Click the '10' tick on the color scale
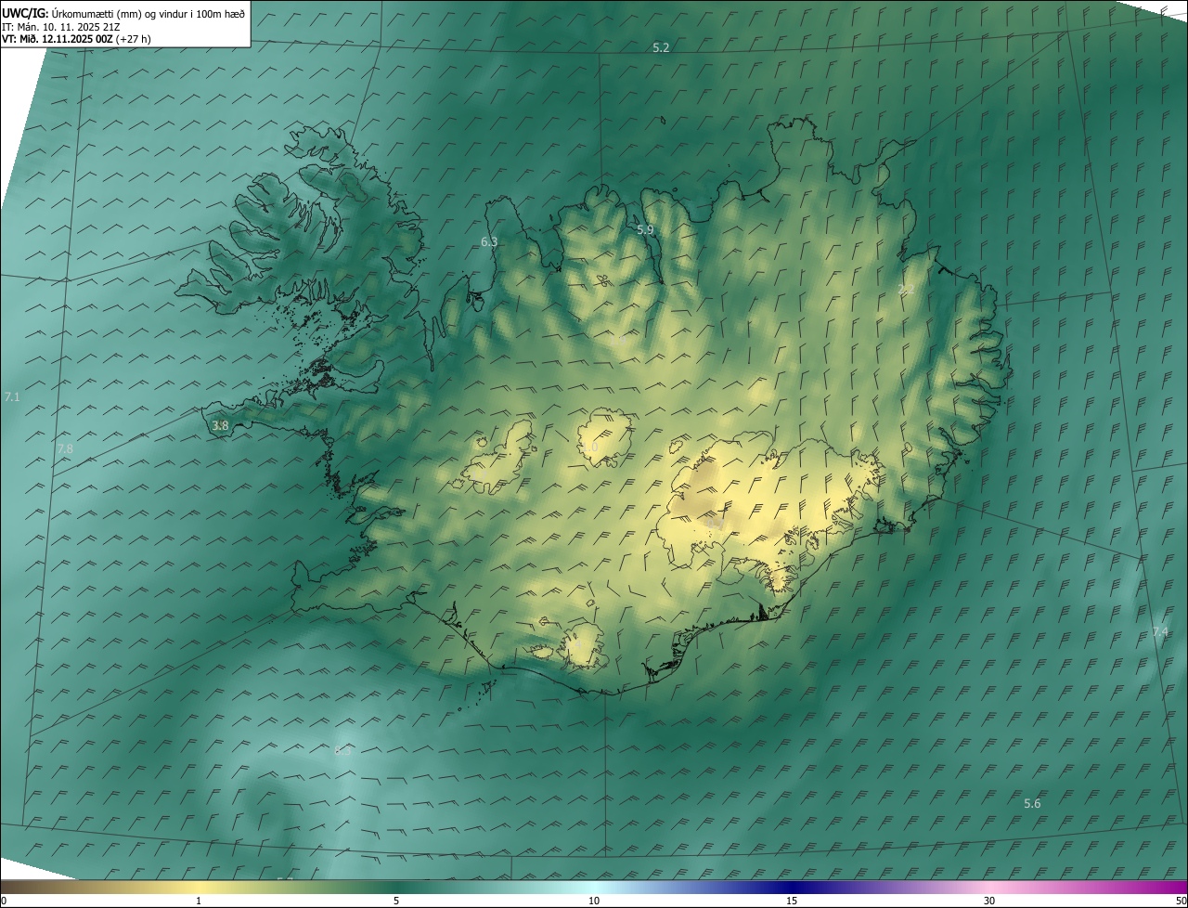 coord(594,901)
